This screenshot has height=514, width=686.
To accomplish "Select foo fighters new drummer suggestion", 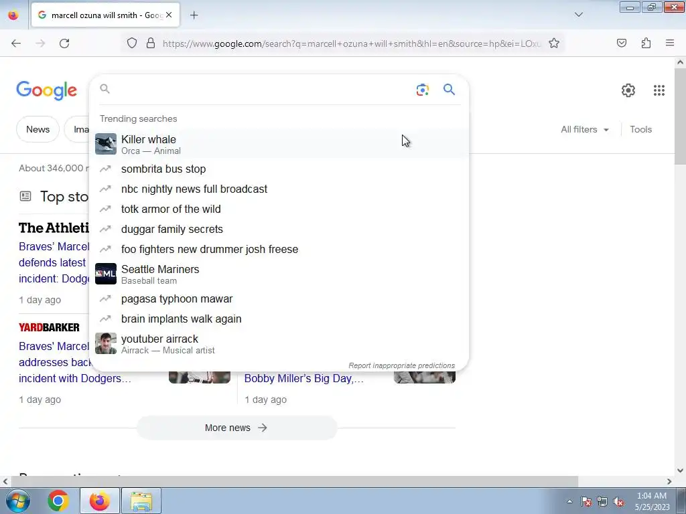I will point(279,249).
